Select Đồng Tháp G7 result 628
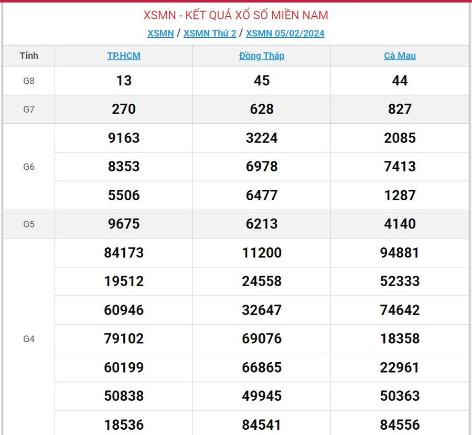Image resolution: width=472 pixels, height=435 pixels. coord(262,110)
